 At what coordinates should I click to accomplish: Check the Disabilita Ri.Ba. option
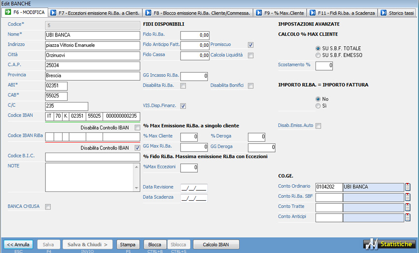click(183, 86)
